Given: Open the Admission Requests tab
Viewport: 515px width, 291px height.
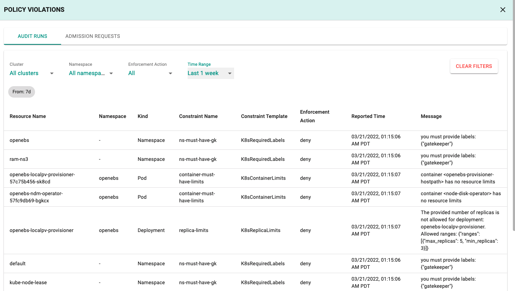Looking at the screenshot, I should [93, 36].
